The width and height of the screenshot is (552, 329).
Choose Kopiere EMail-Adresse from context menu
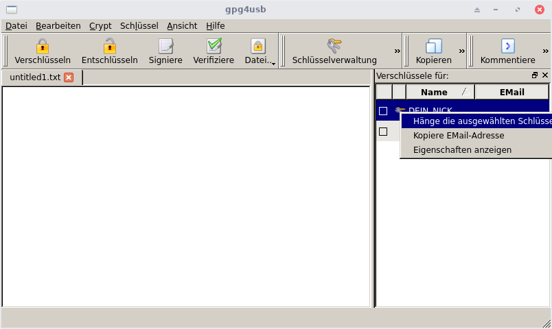click(476, 135)
